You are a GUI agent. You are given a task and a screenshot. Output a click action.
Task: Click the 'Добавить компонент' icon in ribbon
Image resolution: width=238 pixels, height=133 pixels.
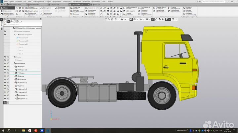pyautogui.click(x=26, y=8)
